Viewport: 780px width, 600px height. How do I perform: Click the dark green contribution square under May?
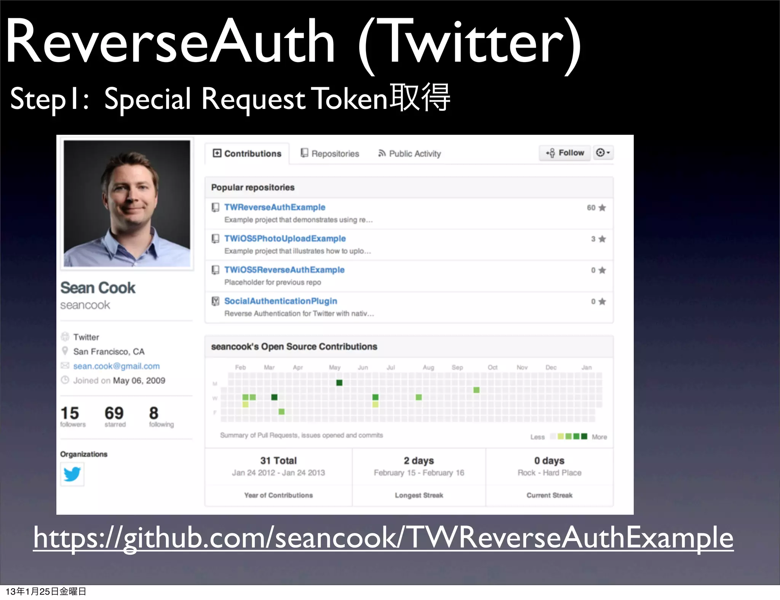[x=339, y=383]
